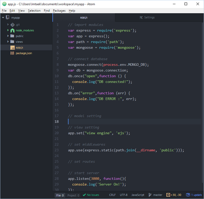Switch to the Settings tab

click(147, 17)
